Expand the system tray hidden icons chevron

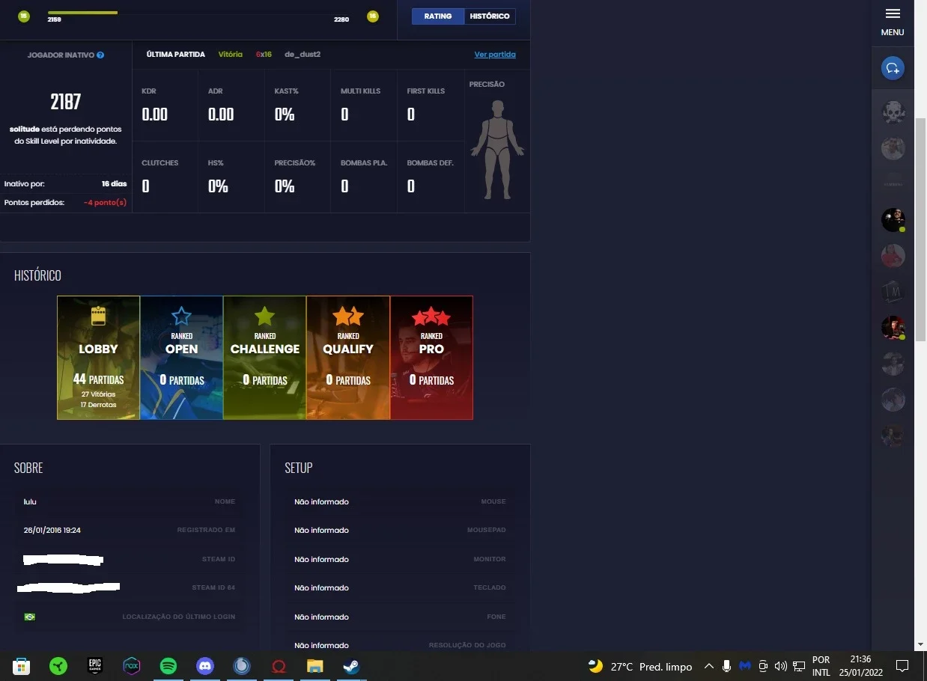[x=709, y=666]
